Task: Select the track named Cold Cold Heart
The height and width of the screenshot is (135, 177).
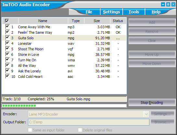Action: pyautogui.click(x=30, y=77)
